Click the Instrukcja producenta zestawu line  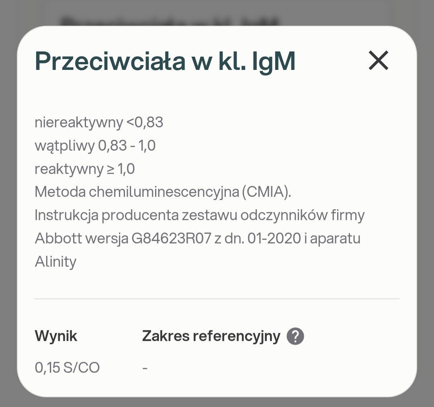coord(199,215)
